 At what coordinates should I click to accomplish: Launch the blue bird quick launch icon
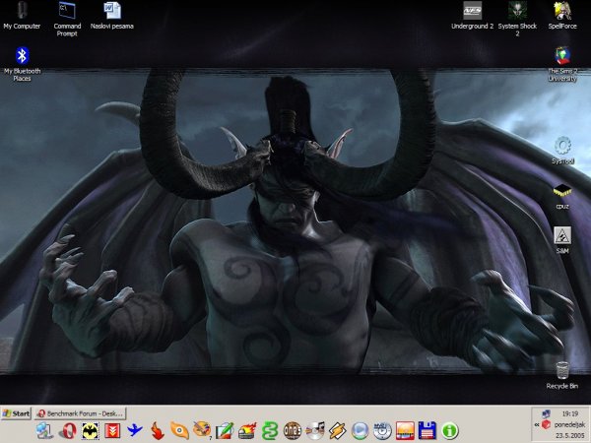[x=135, y=430]
